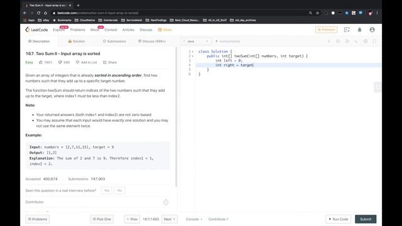402x226 pixels.
Task: Expand the side panel collapse handle
Action: coord(378,87)
